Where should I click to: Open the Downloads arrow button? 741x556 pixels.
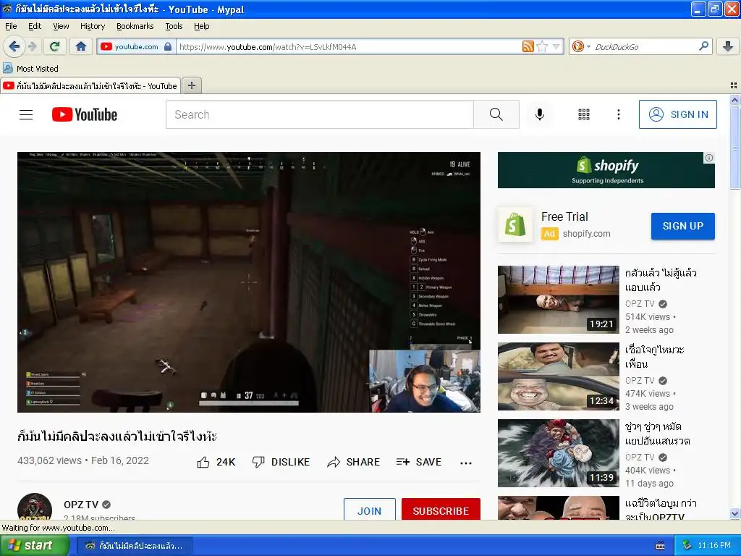tap(728, 46)
